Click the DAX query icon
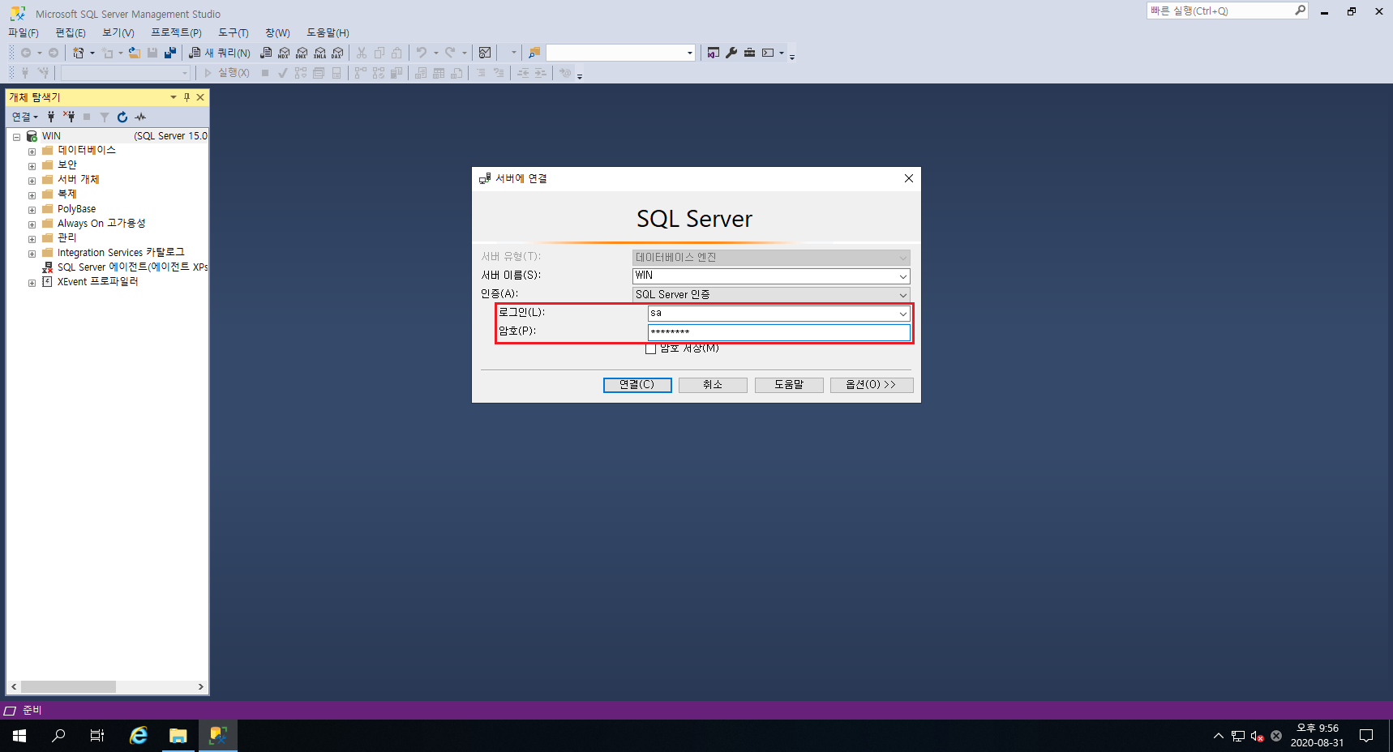This screenshot has height=752, width=1393. point(337,53)
